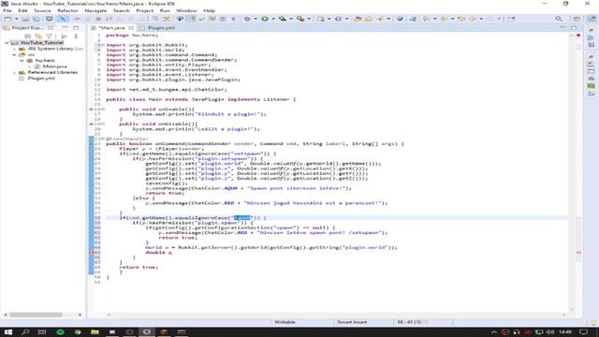Click the Debug bug icon

coord(247,19)
